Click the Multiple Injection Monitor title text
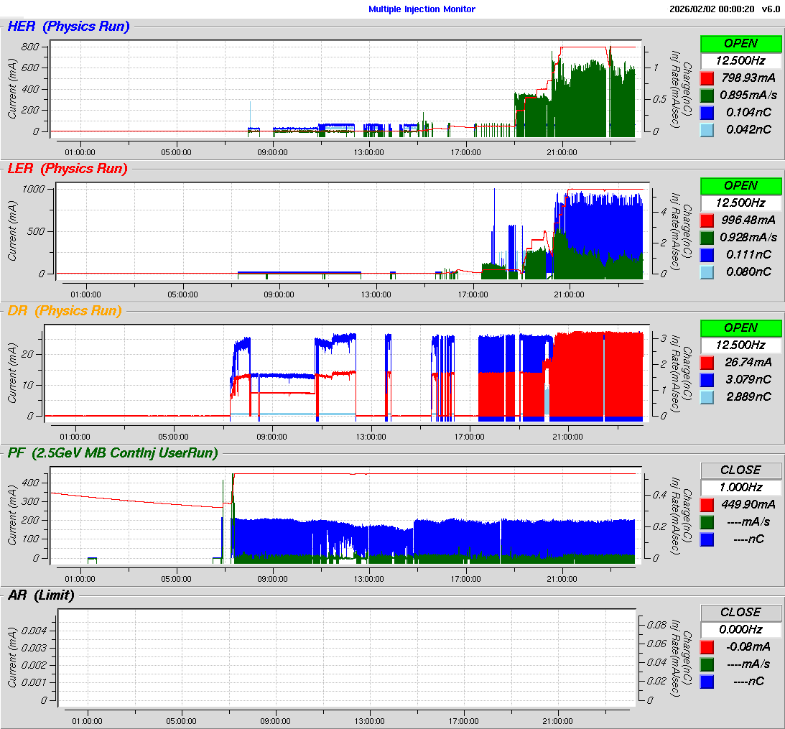 pyautogui.click(x=422, y=9)
